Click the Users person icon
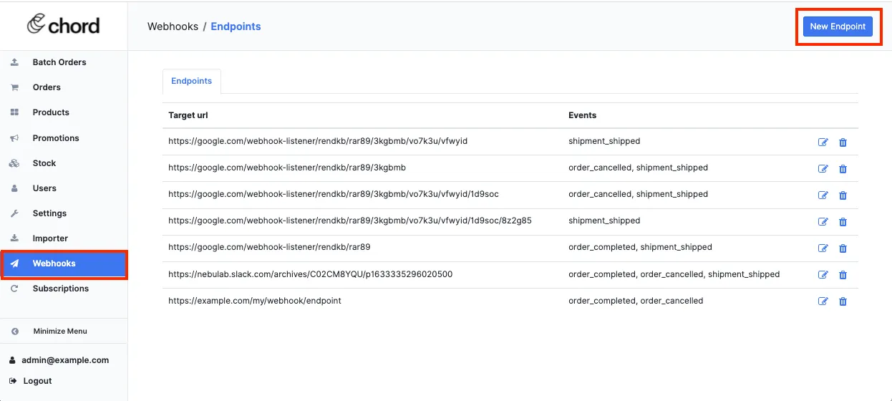Screen dimensions: 892x401 14,188
